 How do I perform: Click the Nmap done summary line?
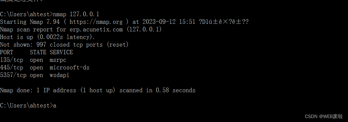(x=98, y=90)
